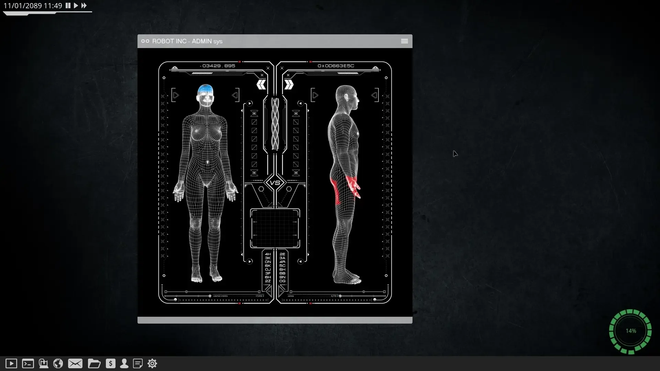This screenshot has height=371, width=660.
Task: Open the world map globe icon
Action: [58, 363]
